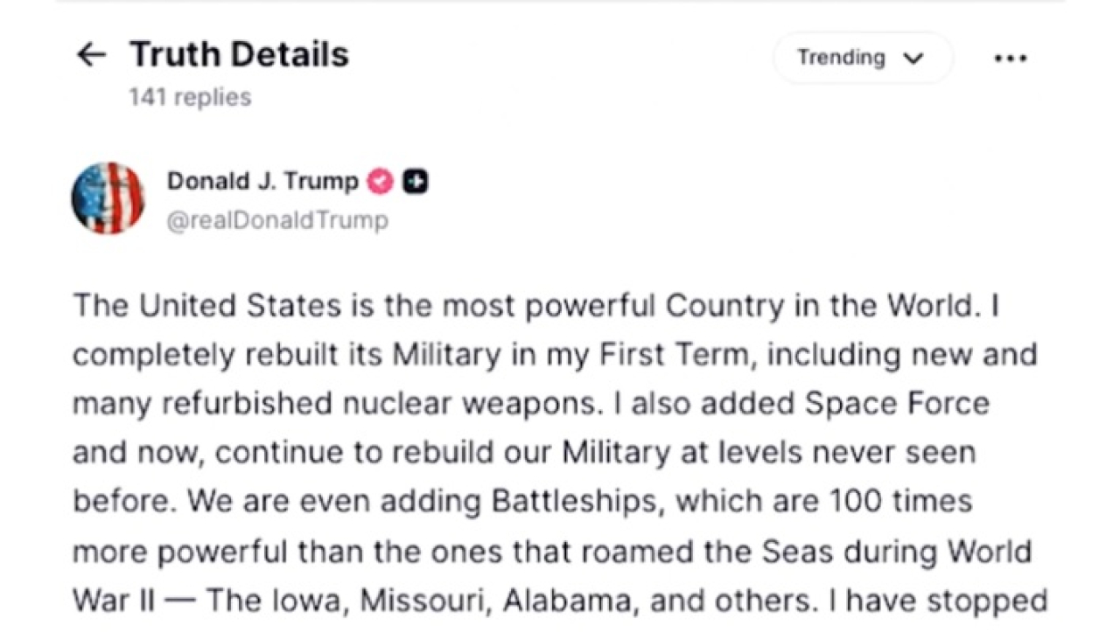Expand the reply sorting selector
The image size is (1120, 632).
tap(862, 58)
